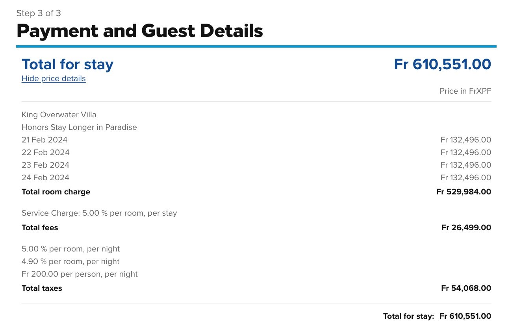Click the Step 3 of 3 indicator

39,13
